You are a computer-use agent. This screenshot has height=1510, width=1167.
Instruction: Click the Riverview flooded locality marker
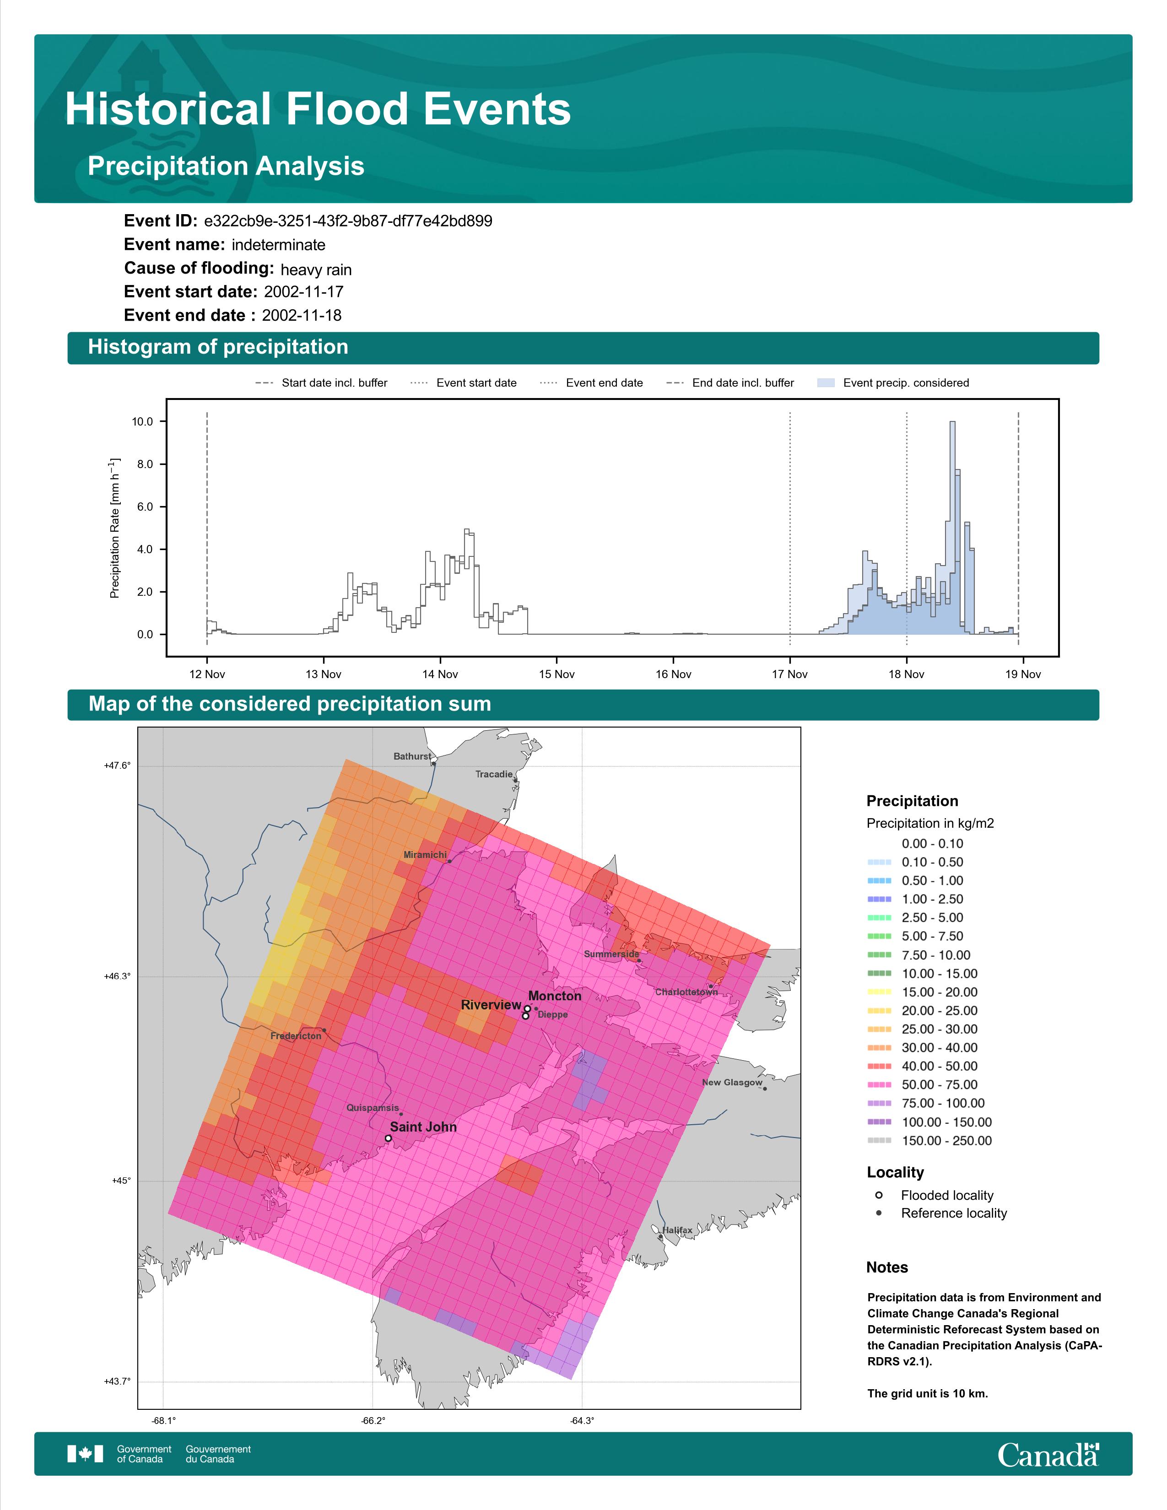[525, 1016]
